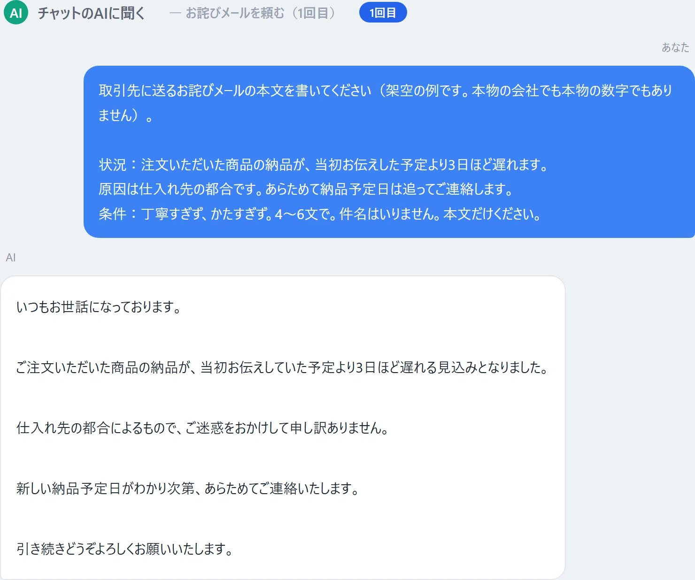Click the line starting 条件：丁寧すぎず
This screenshot has width=695, height=580.
tap(320, 214)
